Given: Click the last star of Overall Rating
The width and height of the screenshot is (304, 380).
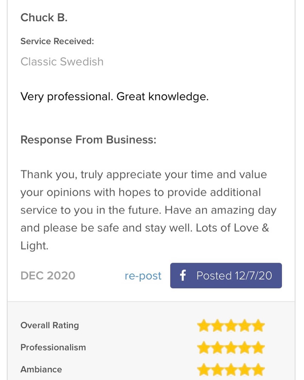Looking at the screenshot, I should pyautogui.click(x=258, y=326).
